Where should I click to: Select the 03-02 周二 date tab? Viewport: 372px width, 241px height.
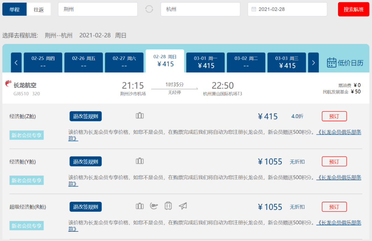(x=246, y=62)
